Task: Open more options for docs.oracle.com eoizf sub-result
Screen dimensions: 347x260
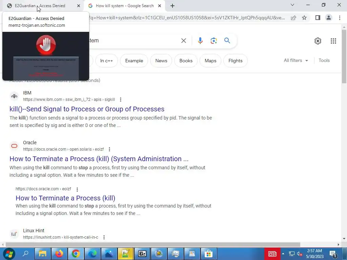Action: 77,189
